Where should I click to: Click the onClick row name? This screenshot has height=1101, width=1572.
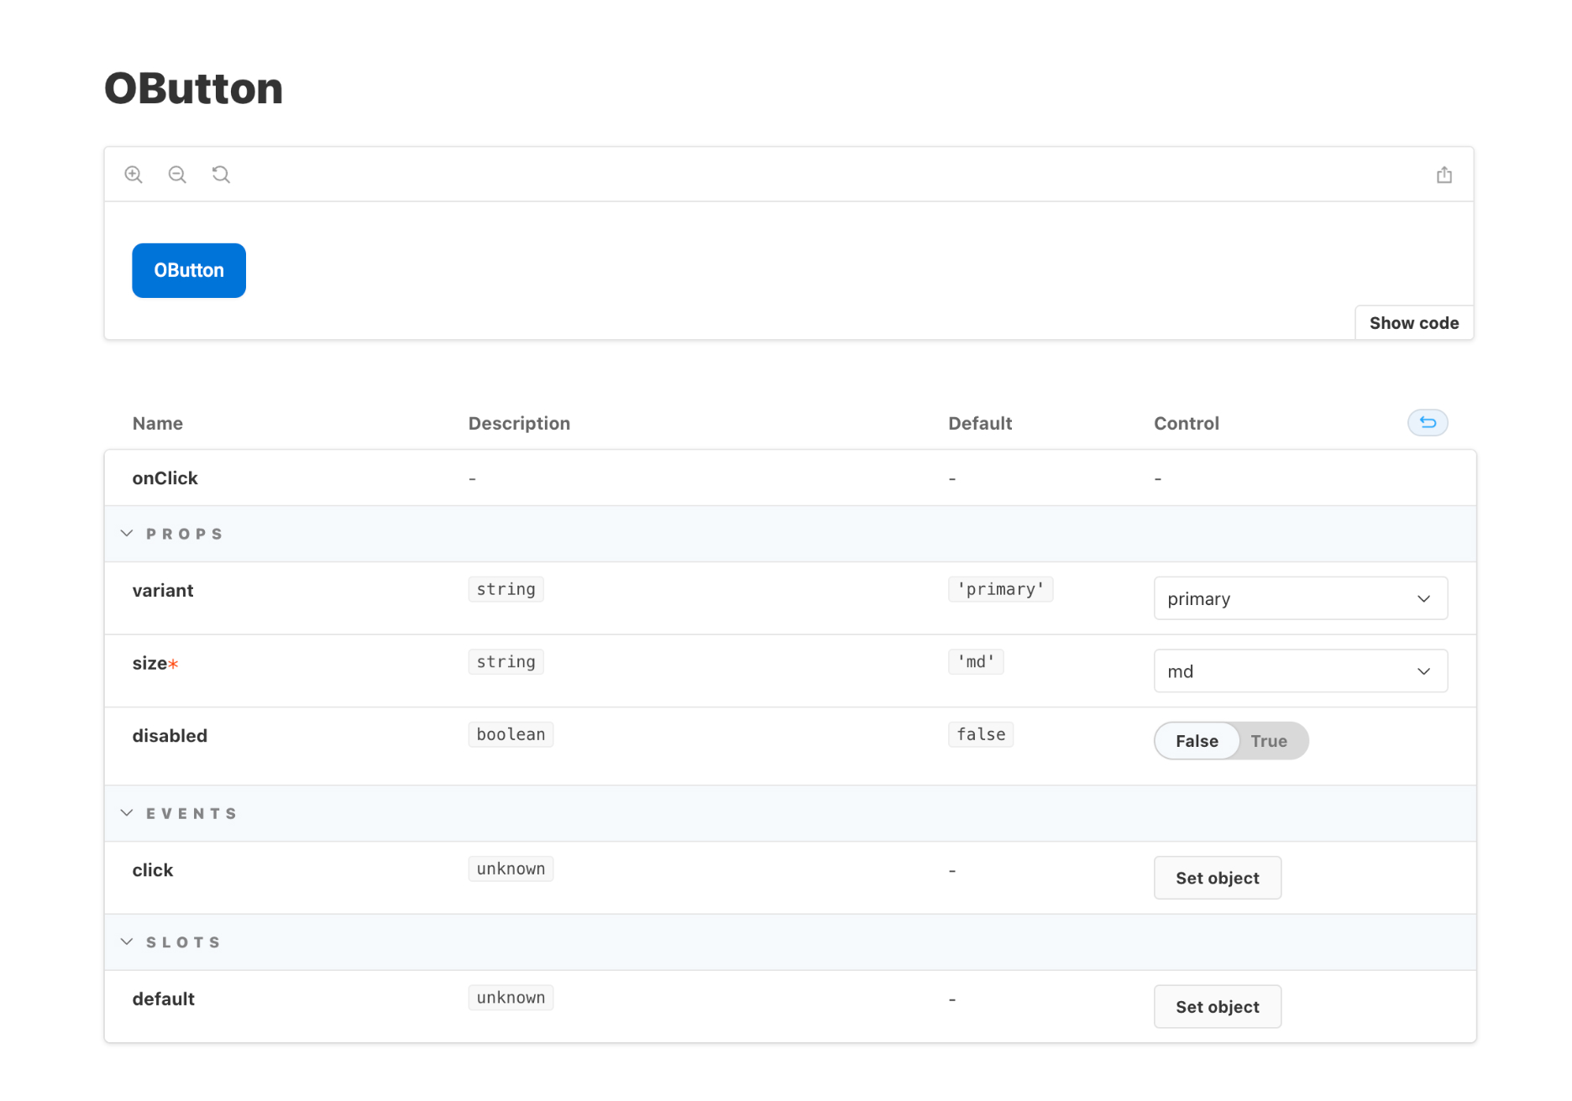[x=165, y=478]
